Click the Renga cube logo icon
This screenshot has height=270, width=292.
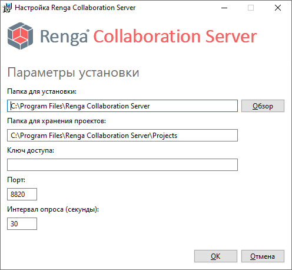tap(20, 36)
